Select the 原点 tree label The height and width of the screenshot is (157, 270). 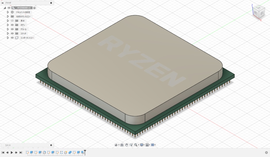tap(23, 21)
